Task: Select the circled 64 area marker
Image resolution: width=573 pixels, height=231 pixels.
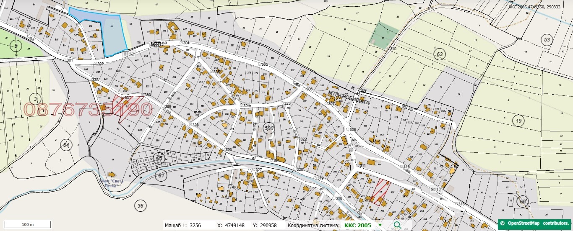Action: pos(65,145)
